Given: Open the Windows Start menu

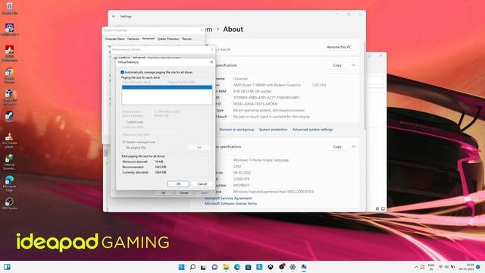Looking at the screenshot, I should coord(182,267).
